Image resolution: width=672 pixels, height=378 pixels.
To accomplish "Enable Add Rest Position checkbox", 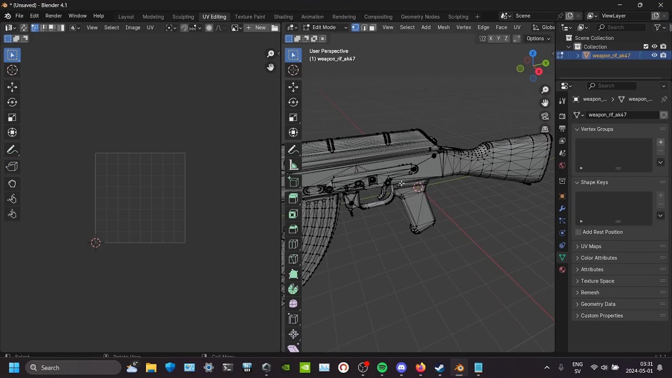I will (x=579, y=232).
